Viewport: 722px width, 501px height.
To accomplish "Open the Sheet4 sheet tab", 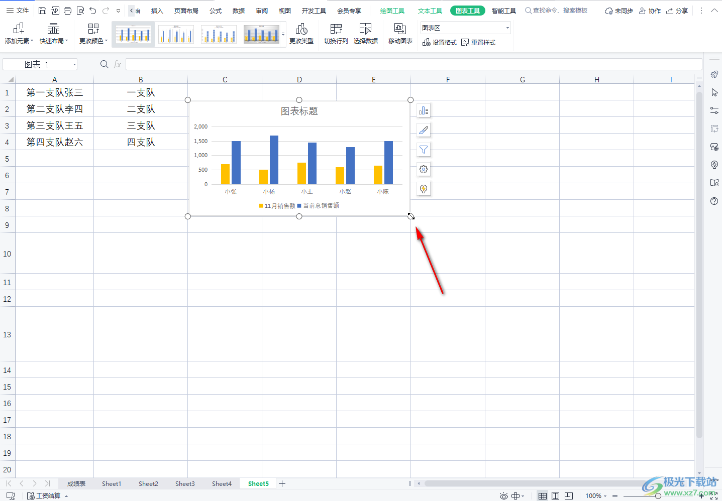I will pyautogui.click(x=222, y=484).
